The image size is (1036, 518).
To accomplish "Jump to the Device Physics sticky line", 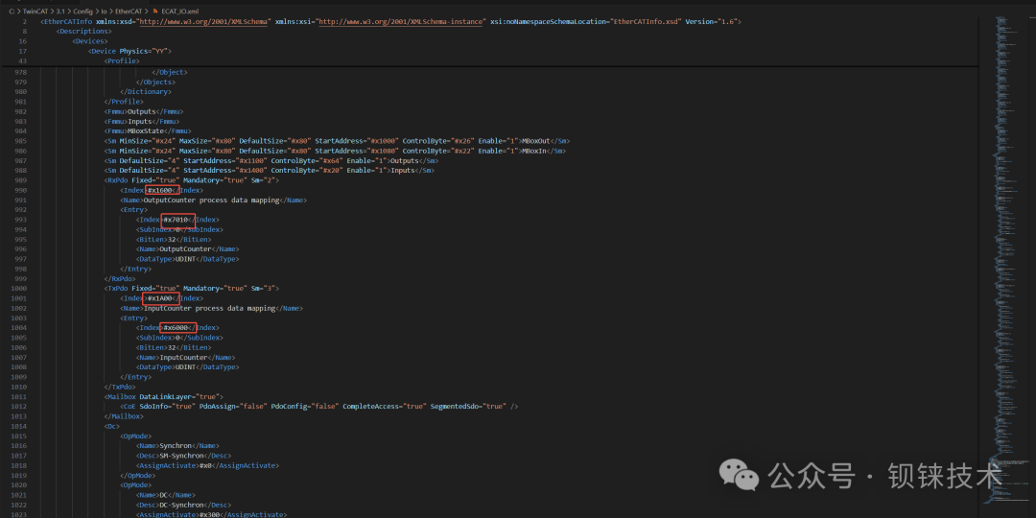I will [129, 51].
